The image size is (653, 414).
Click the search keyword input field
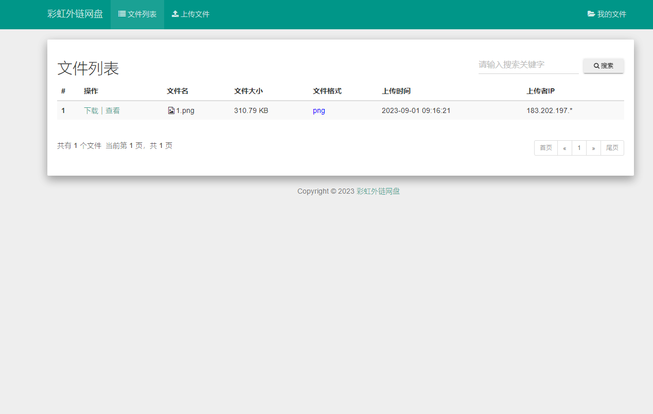pyautogui.click(x=528, y=65)
